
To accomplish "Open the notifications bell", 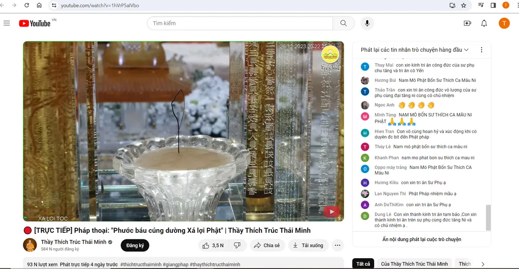I will (x=484, y=23).
